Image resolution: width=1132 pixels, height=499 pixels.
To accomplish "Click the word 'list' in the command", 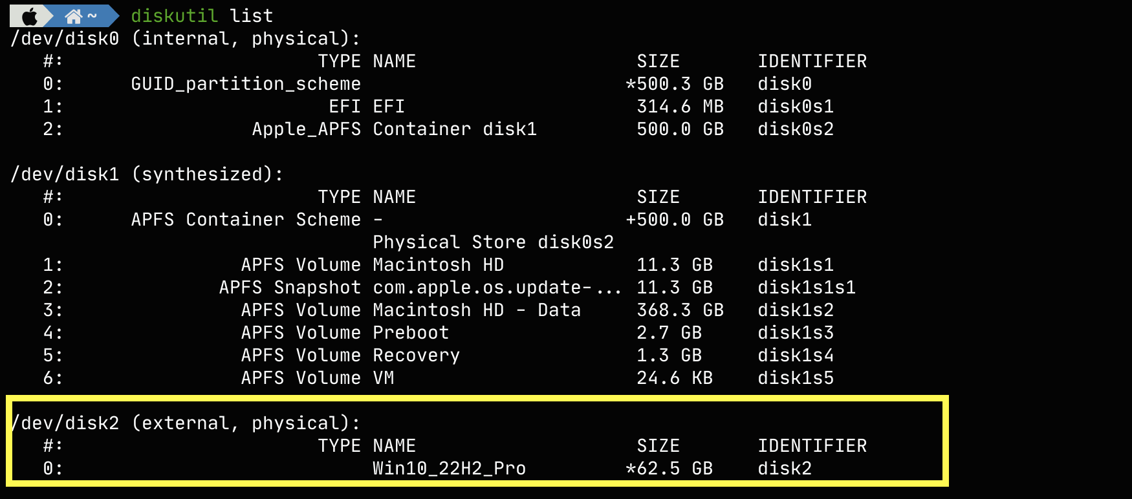I will pyautogui.click(x=252, y=16).
